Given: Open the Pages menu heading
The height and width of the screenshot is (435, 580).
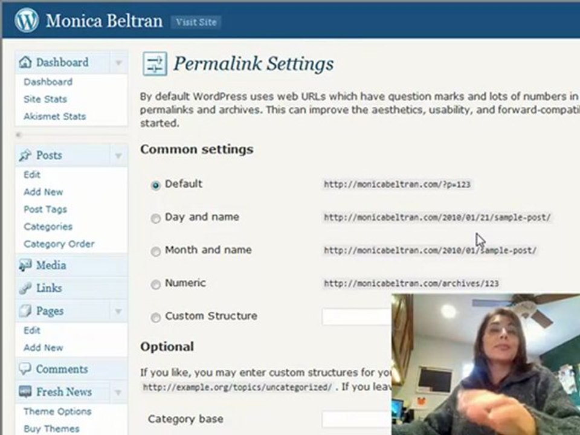Looking at the screenshot, I should [x=50, y=311].
